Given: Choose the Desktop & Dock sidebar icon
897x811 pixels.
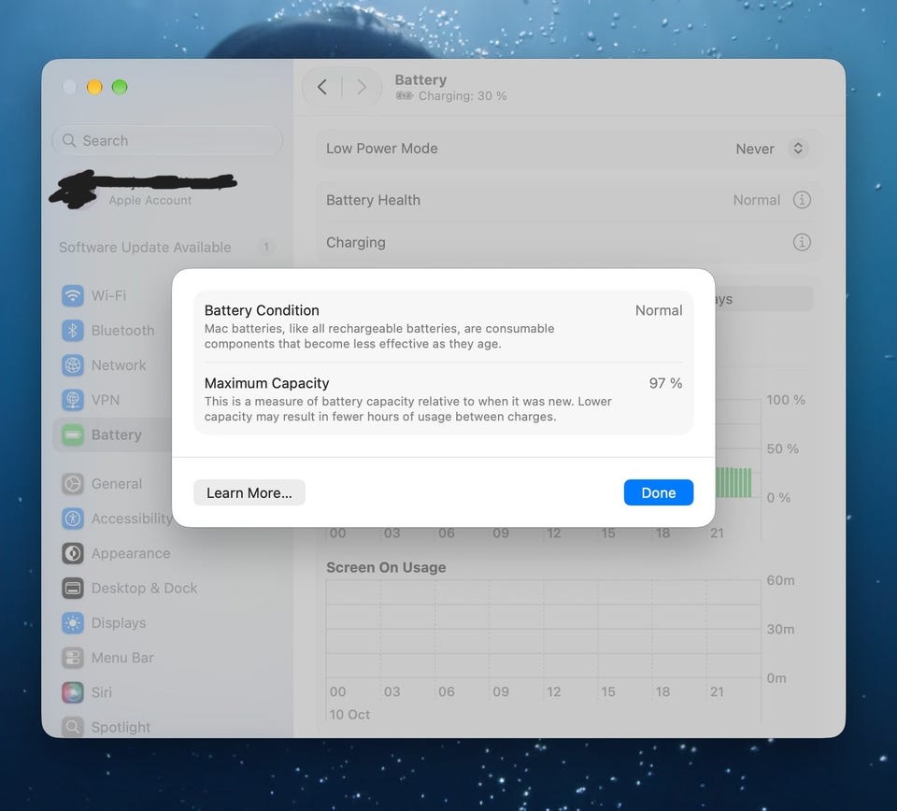Looking at the screenshot, I should (x=73, y=588).
